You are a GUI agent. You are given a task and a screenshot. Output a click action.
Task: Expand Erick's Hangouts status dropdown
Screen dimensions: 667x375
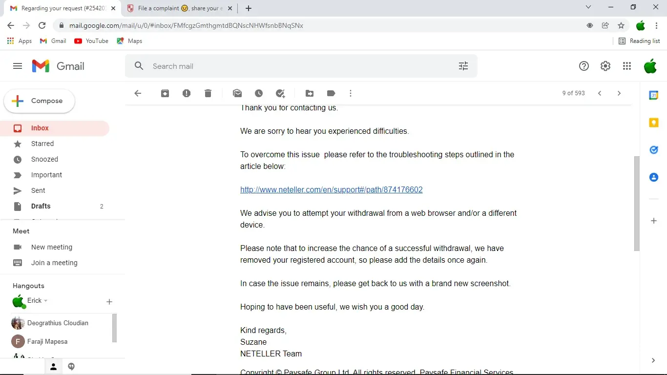(x=46, y=301)
